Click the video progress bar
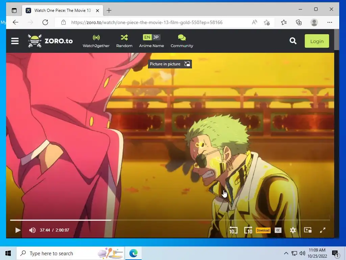This screenshot has height=260, width=346. [170, 220]
